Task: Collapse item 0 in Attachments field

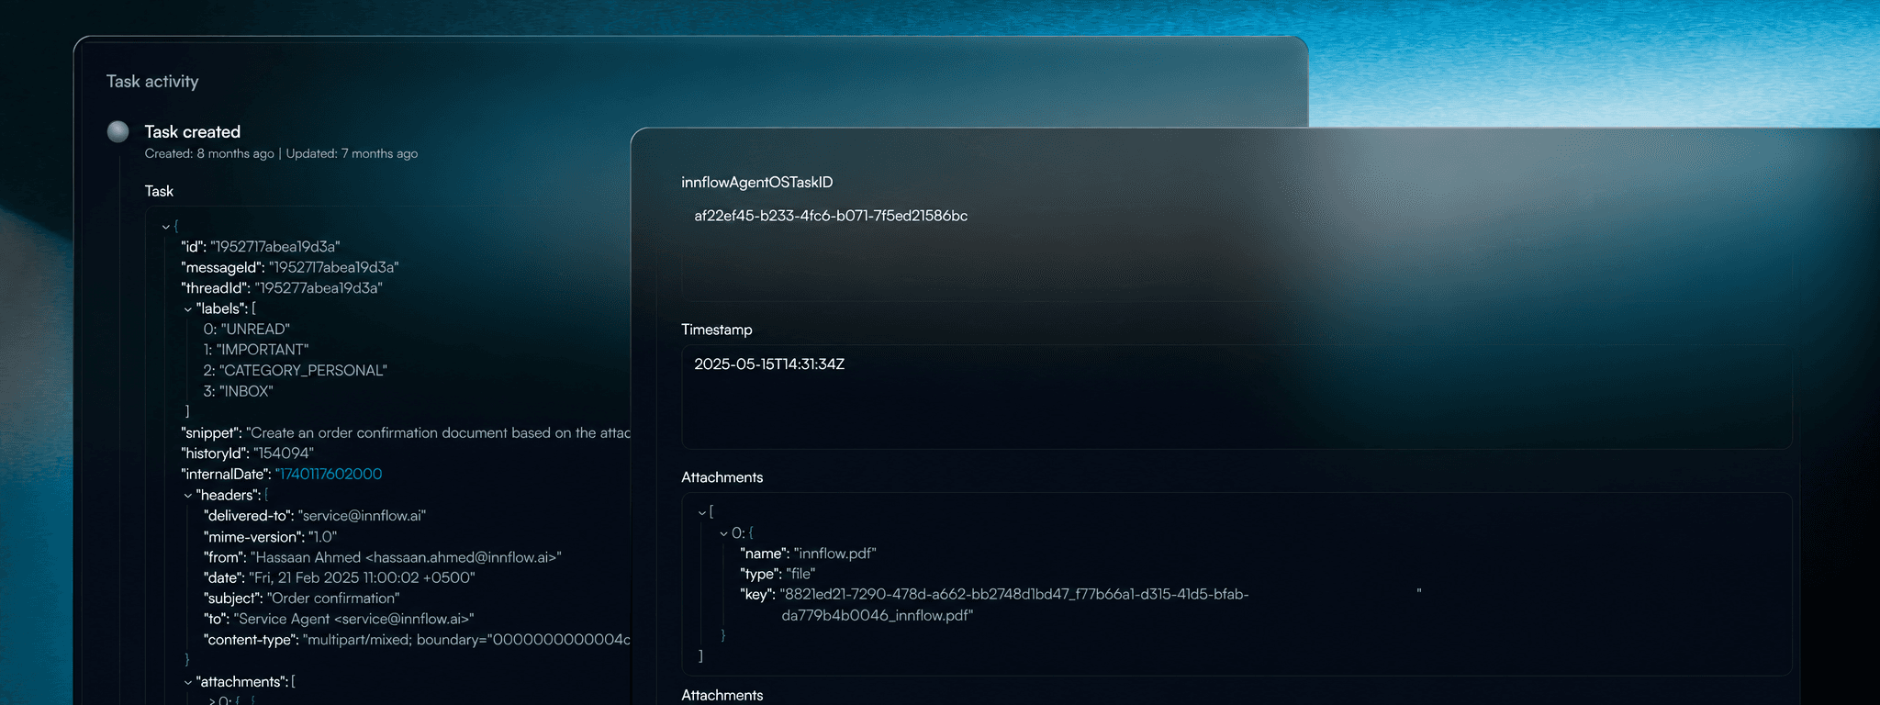Action: 723,533
